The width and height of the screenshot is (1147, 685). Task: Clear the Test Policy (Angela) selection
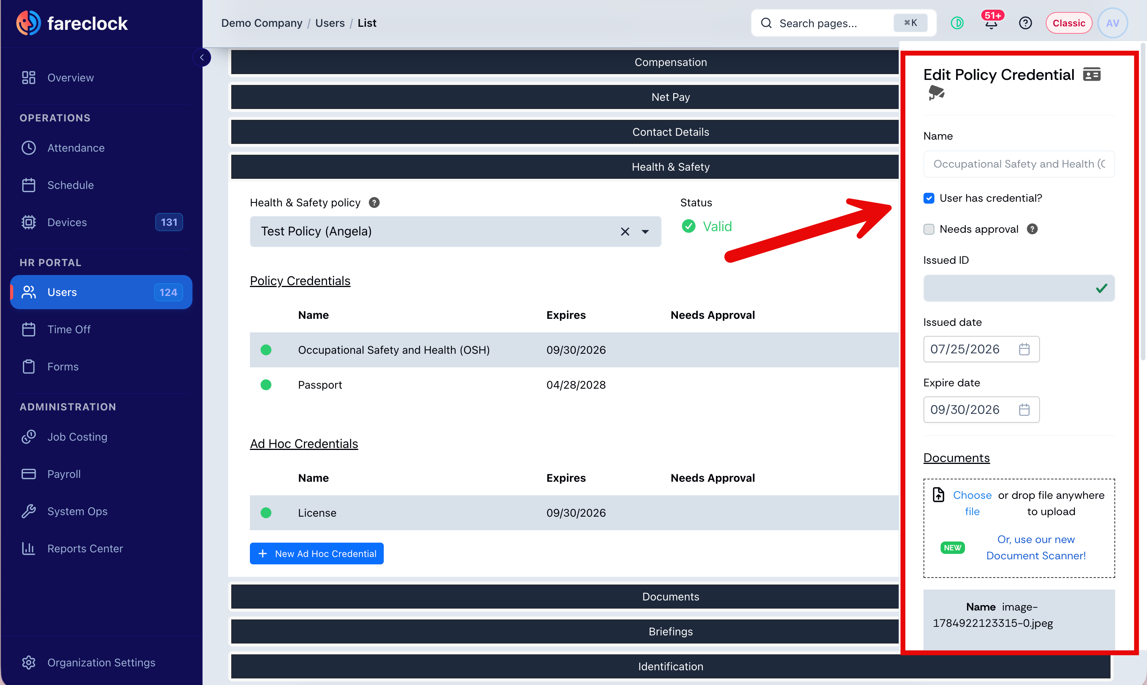click(625, 232)
